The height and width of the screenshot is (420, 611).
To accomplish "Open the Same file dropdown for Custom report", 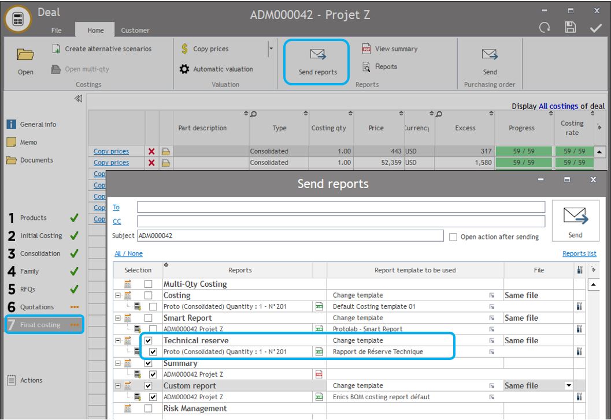I will tap(568, 385).
